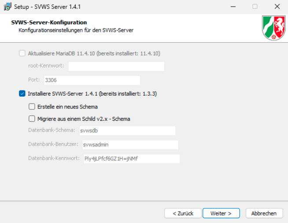Click the NRW coat of arms logo

pos(273,28)
